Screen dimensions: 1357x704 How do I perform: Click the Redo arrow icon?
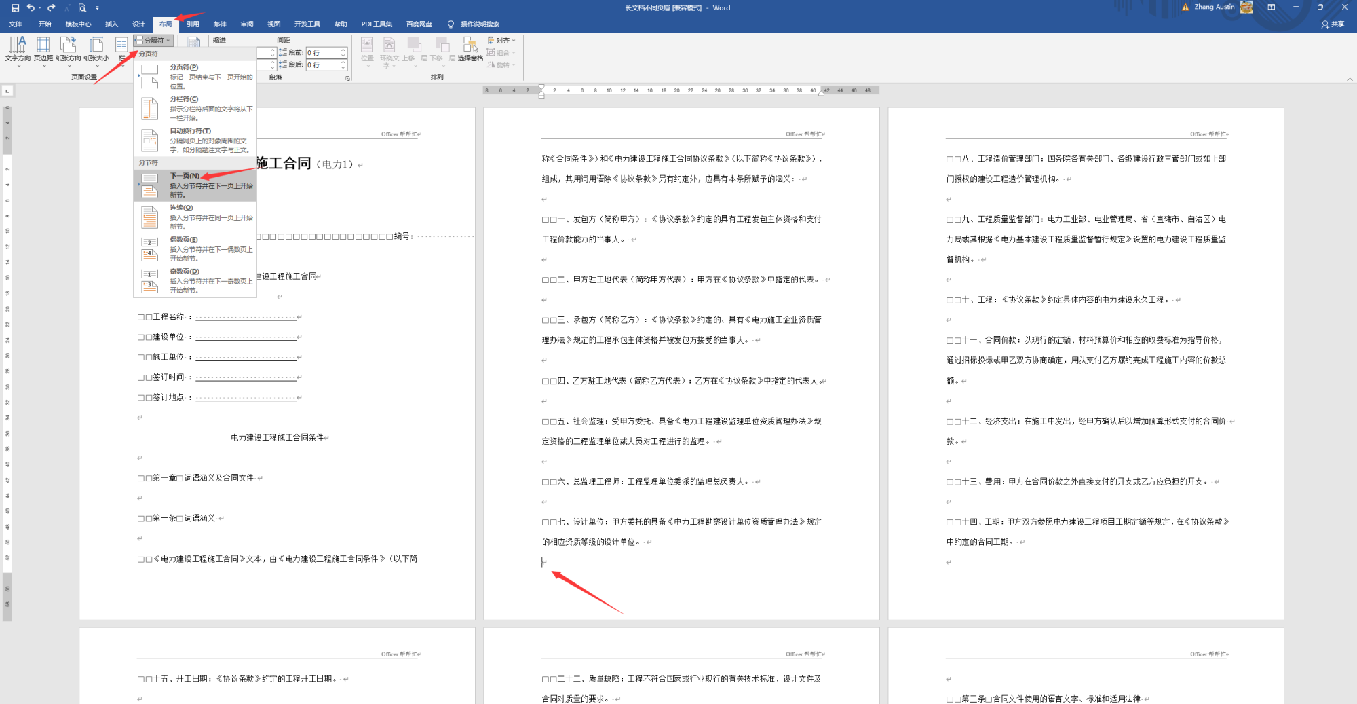(x=51, y=7)
